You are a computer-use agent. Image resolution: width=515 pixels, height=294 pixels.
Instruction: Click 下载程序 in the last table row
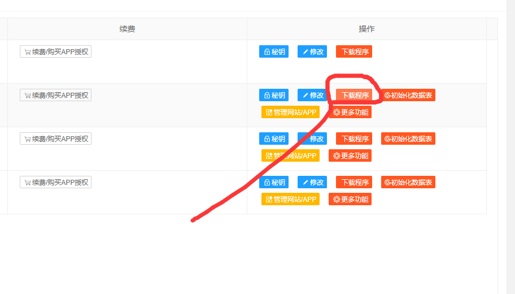354,182
